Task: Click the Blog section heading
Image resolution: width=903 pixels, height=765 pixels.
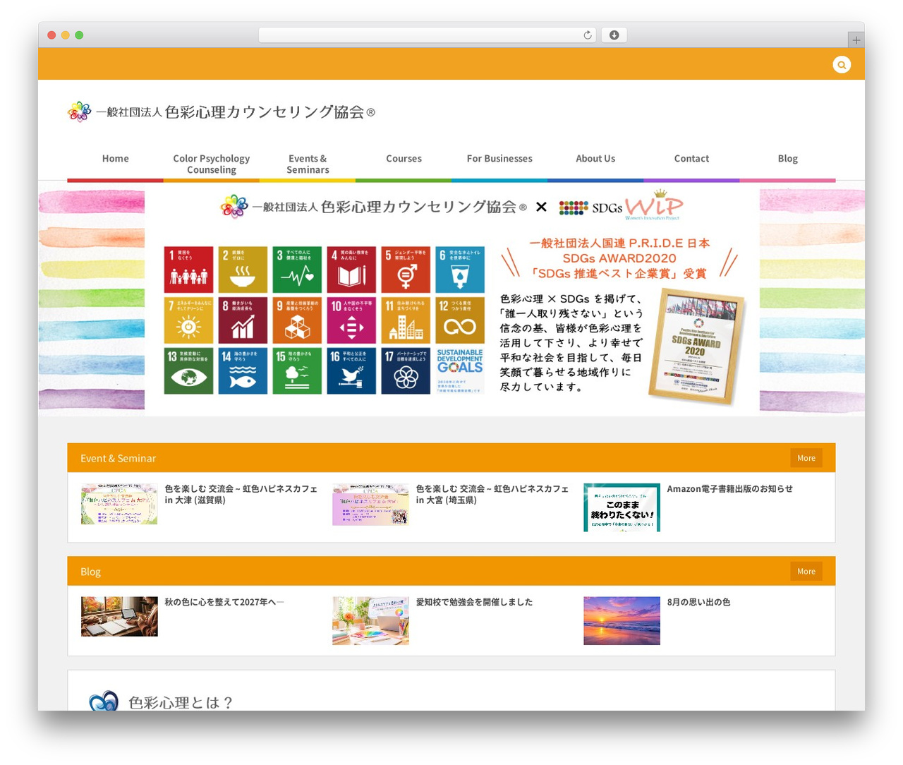Action: (90, 572)
